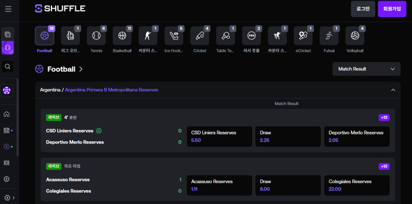
Task: Click the Football heading soccer ball icon
Action: [x=39, y=69]
